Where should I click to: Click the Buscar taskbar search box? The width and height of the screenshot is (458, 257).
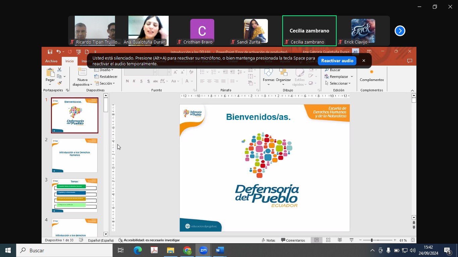(64, 250)
